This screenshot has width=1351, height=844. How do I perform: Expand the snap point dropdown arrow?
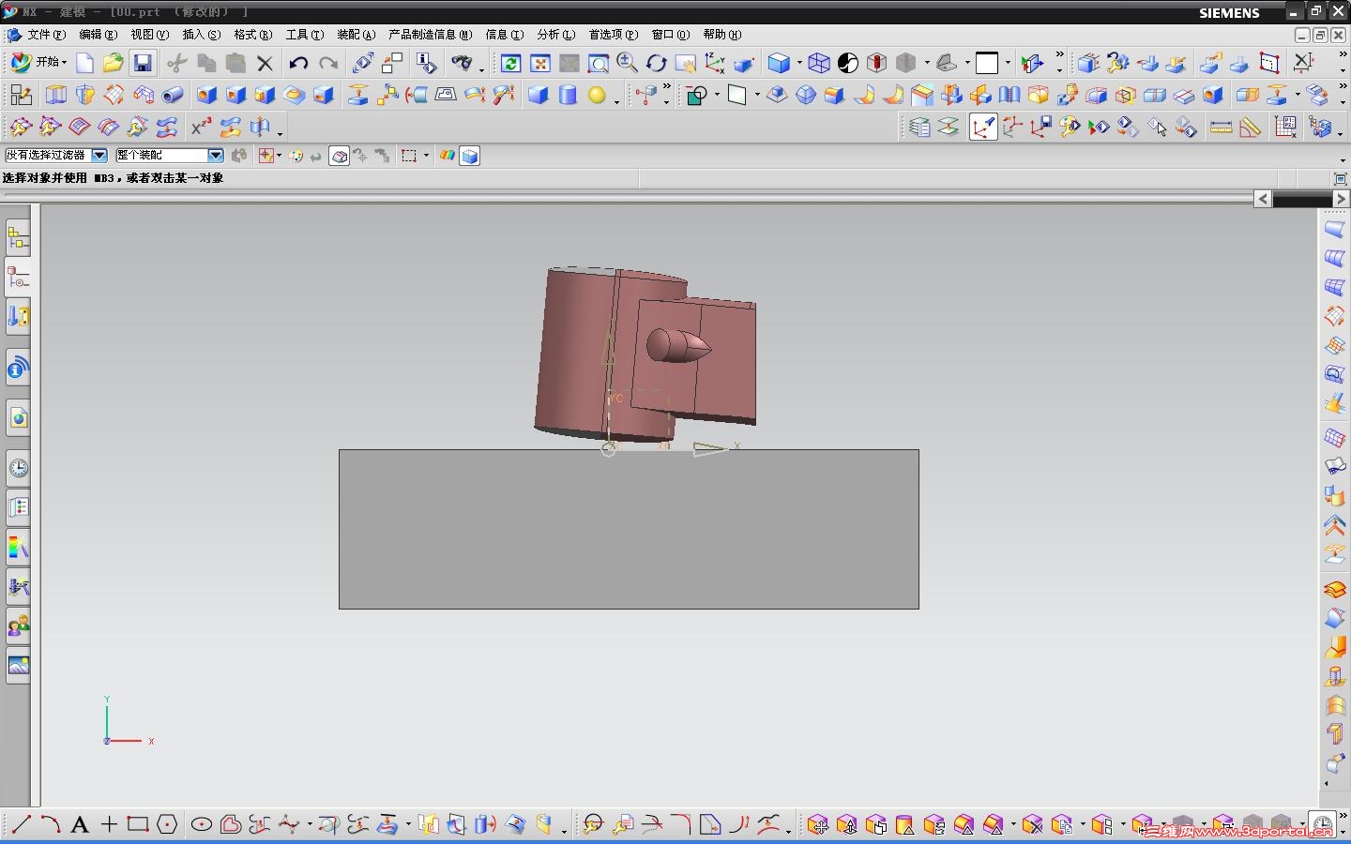coord(280,157)
